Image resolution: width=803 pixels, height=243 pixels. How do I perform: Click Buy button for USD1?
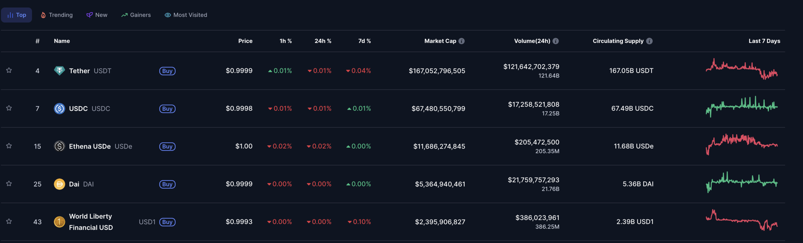(167, 222)
